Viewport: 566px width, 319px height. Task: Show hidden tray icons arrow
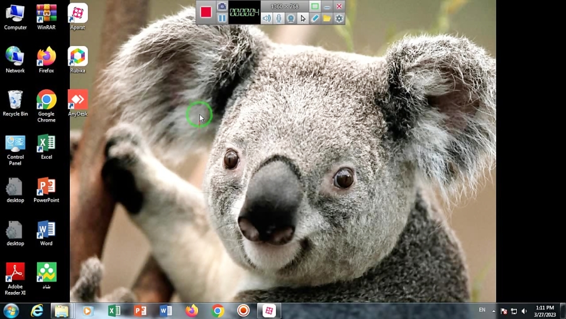[x=494, y=311]
